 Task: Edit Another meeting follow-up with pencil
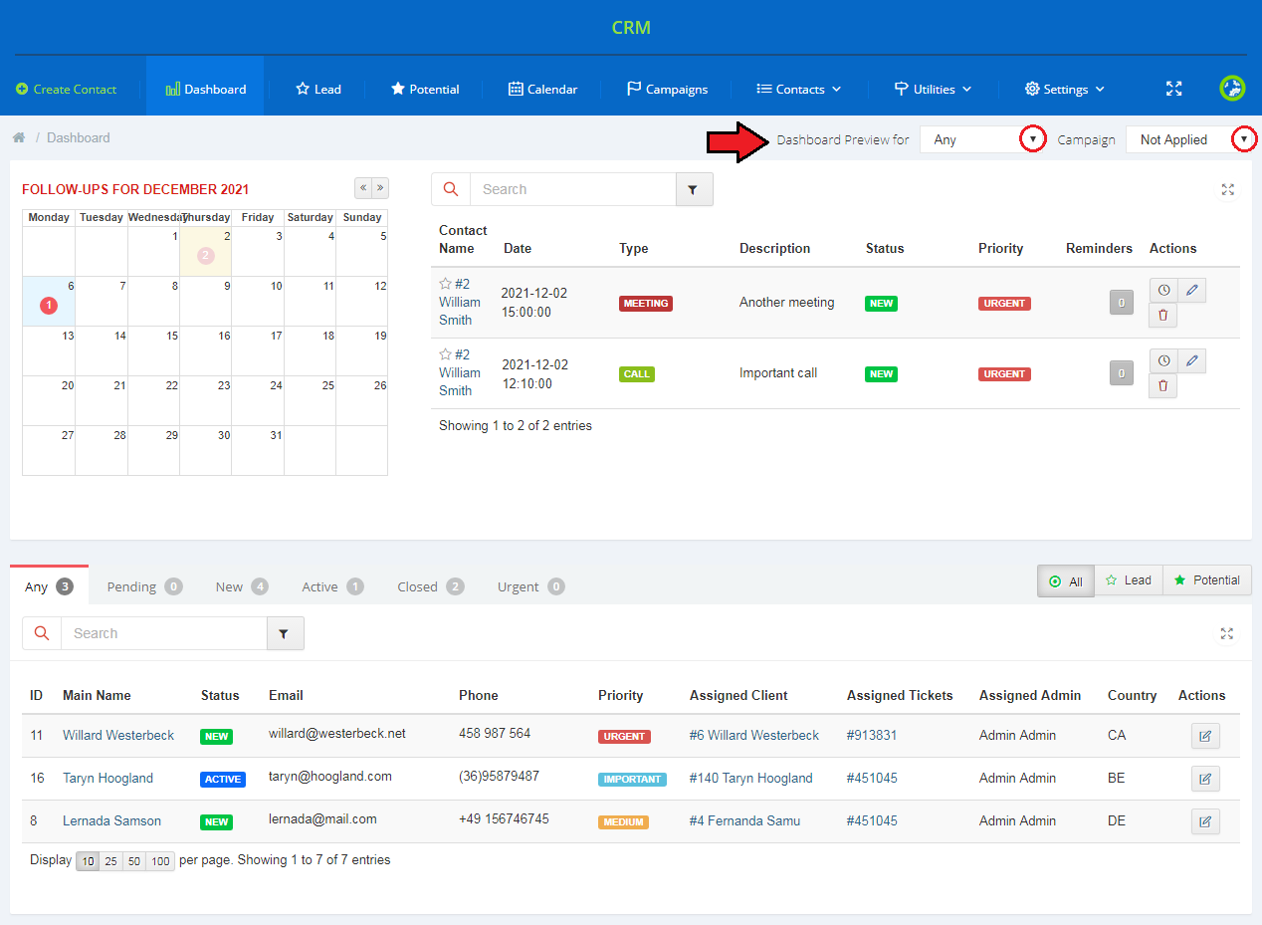[x=1191, y=290]
